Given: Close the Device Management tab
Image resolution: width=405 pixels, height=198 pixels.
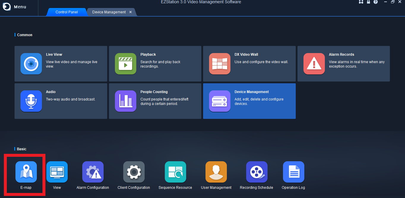Looking at the screenshot, I should pyautogui.click(x=130, y=12).
